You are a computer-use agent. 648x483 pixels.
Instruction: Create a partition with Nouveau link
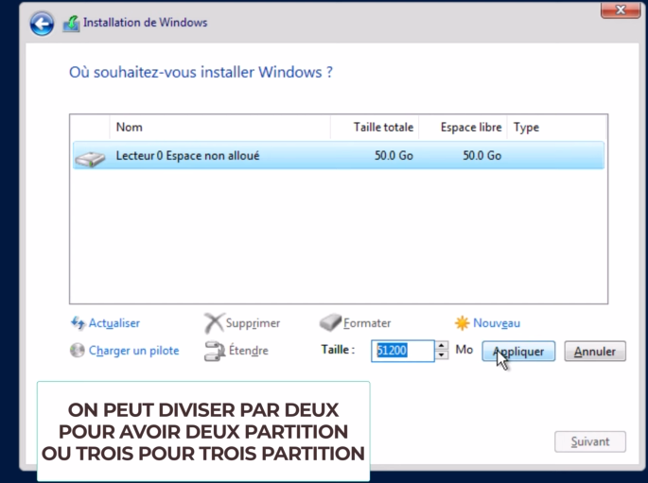point(497,323)
